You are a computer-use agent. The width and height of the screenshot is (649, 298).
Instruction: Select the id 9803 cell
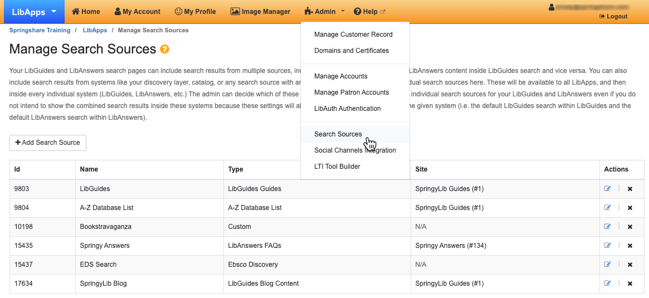(x=43, y=189)
